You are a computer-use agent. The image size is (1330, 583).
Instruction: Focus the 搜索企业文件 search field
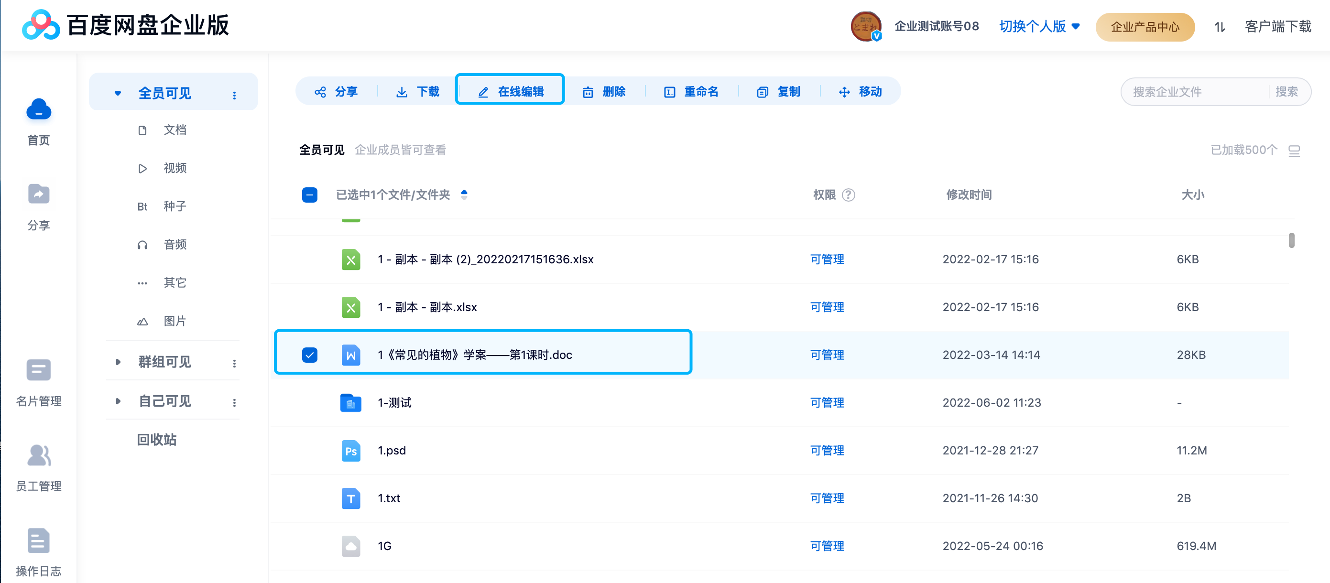[1195, 92]
